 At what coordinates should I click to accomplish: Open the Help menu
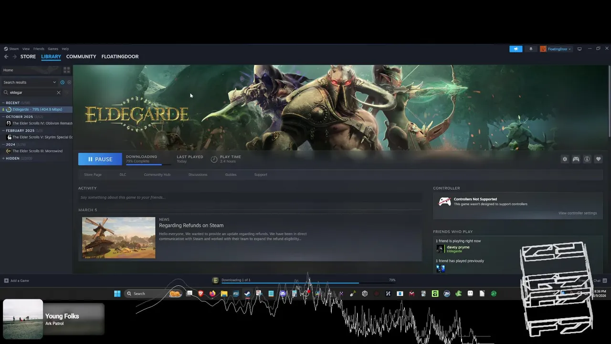[65, 49]
